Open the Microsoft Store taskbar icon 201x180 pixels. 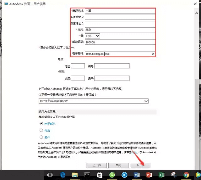100,175
